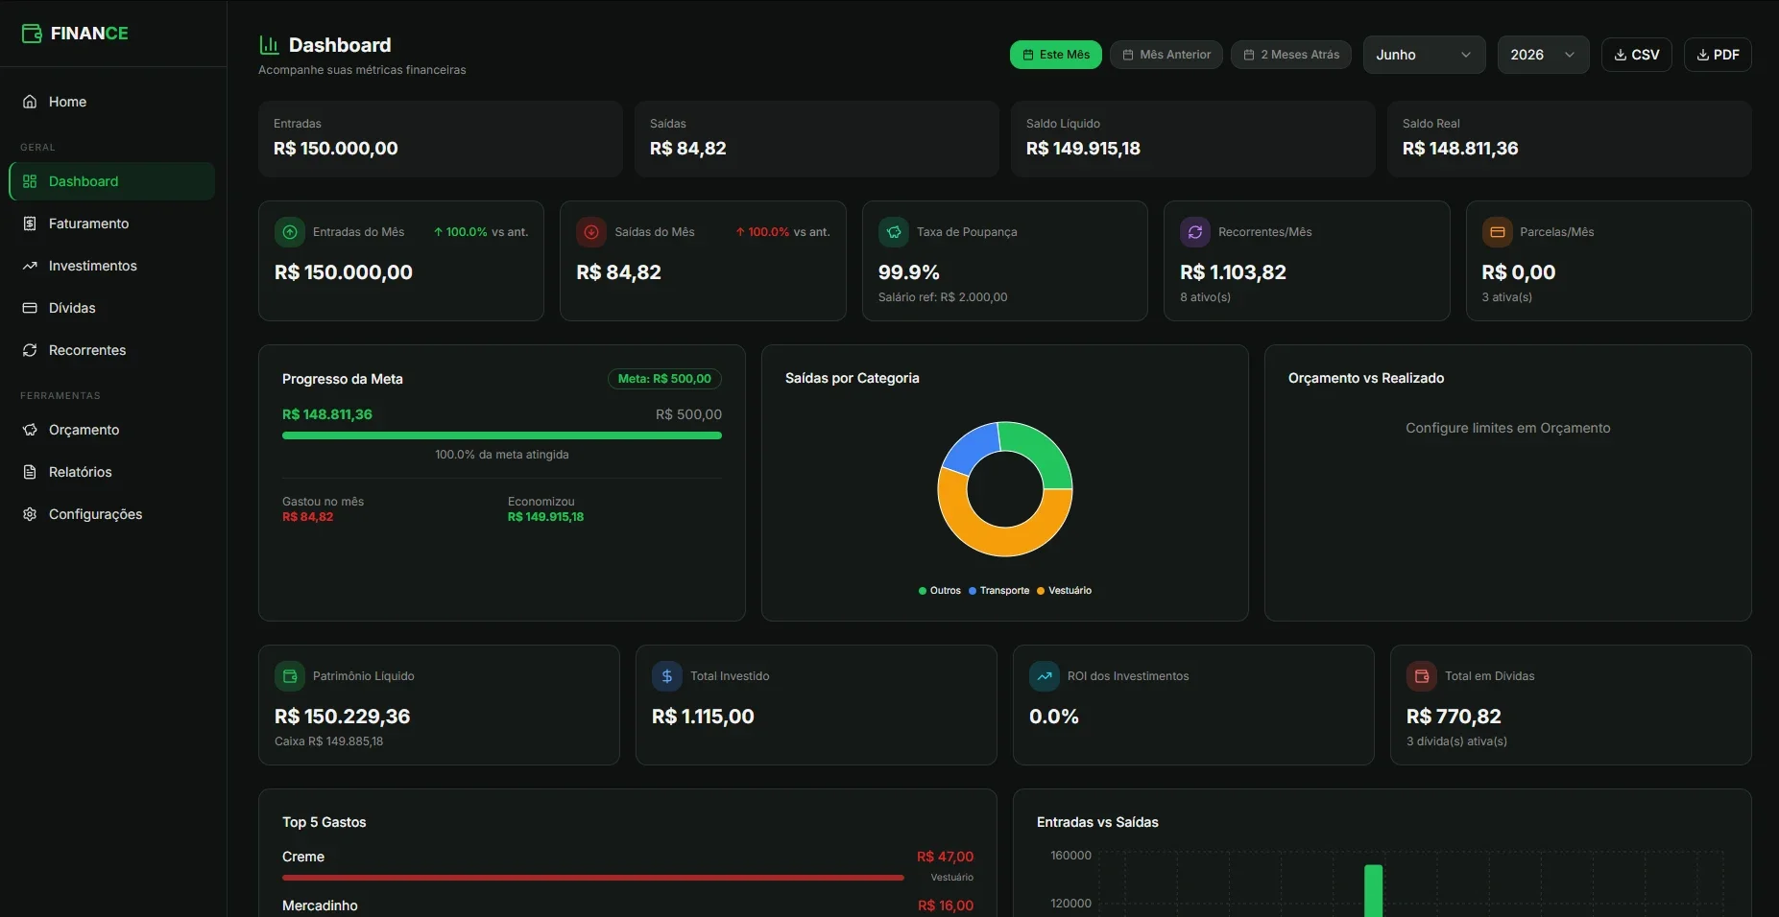Click the Recorrentes refresh icon in sidebar
This screenshot has height=917, width=1779.
point(30,350)
